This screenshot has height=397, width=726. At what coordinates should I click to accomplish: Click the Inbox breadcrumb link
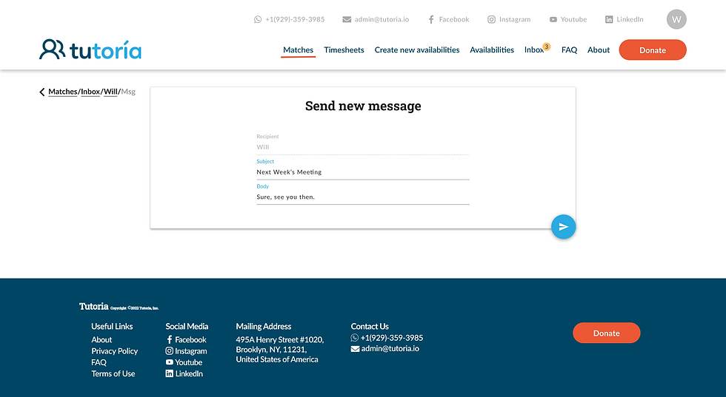[x=90, y=92]
